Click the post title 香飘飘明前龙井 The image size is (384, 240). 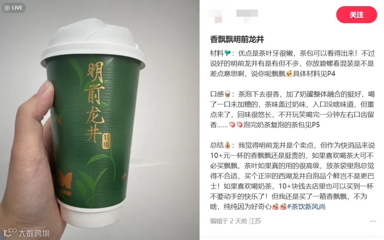click(237, 39)
